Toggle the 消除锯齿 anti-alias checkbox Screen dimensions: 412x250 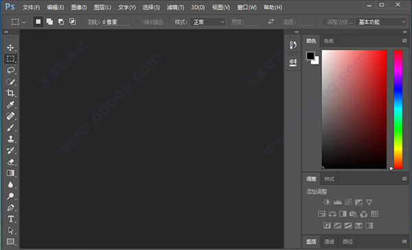point(137,21)
